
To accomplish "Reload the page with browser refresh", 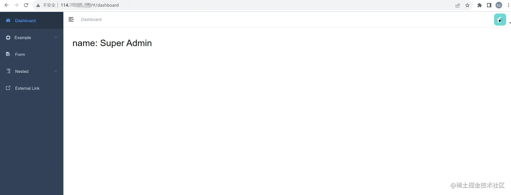I will click(26, 5).
